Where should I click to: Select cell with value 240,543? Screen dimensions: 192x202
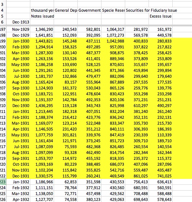(x=66, y=29)
